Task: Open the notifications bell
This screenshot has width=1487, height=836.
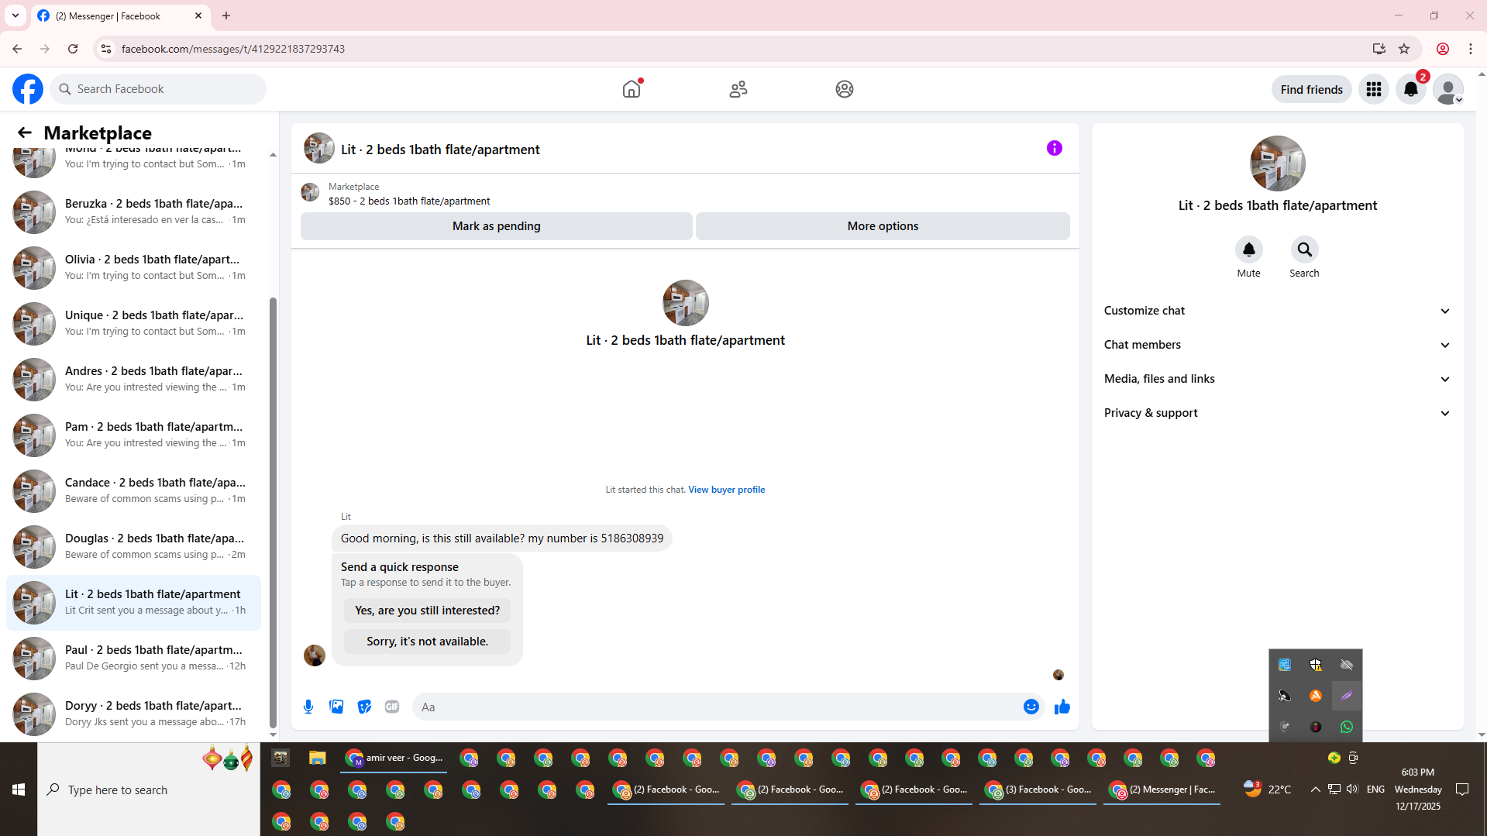Action: pos(1411,89)
